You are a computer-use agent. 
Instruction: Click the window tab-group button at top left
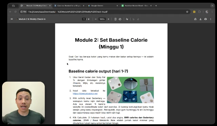[x=13, y=6]
